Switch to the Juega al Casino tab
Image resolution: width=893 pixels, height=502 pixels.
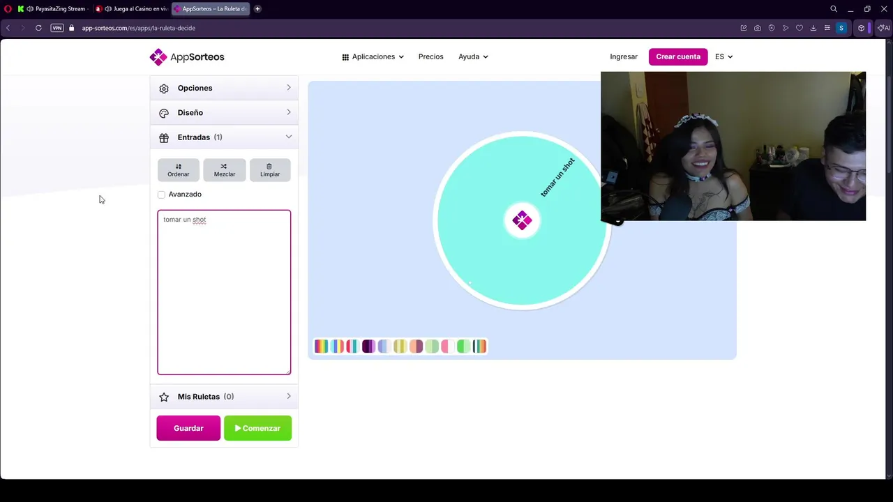[132, 9]
